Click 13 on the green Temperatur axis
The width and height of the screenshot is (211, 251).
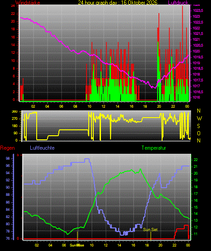(196, 220)
